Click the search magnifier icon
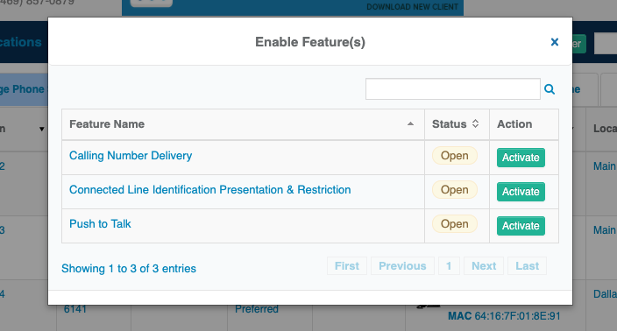Image resolution: width=617 pixels, height=331 pixels. tap(550, 89)
